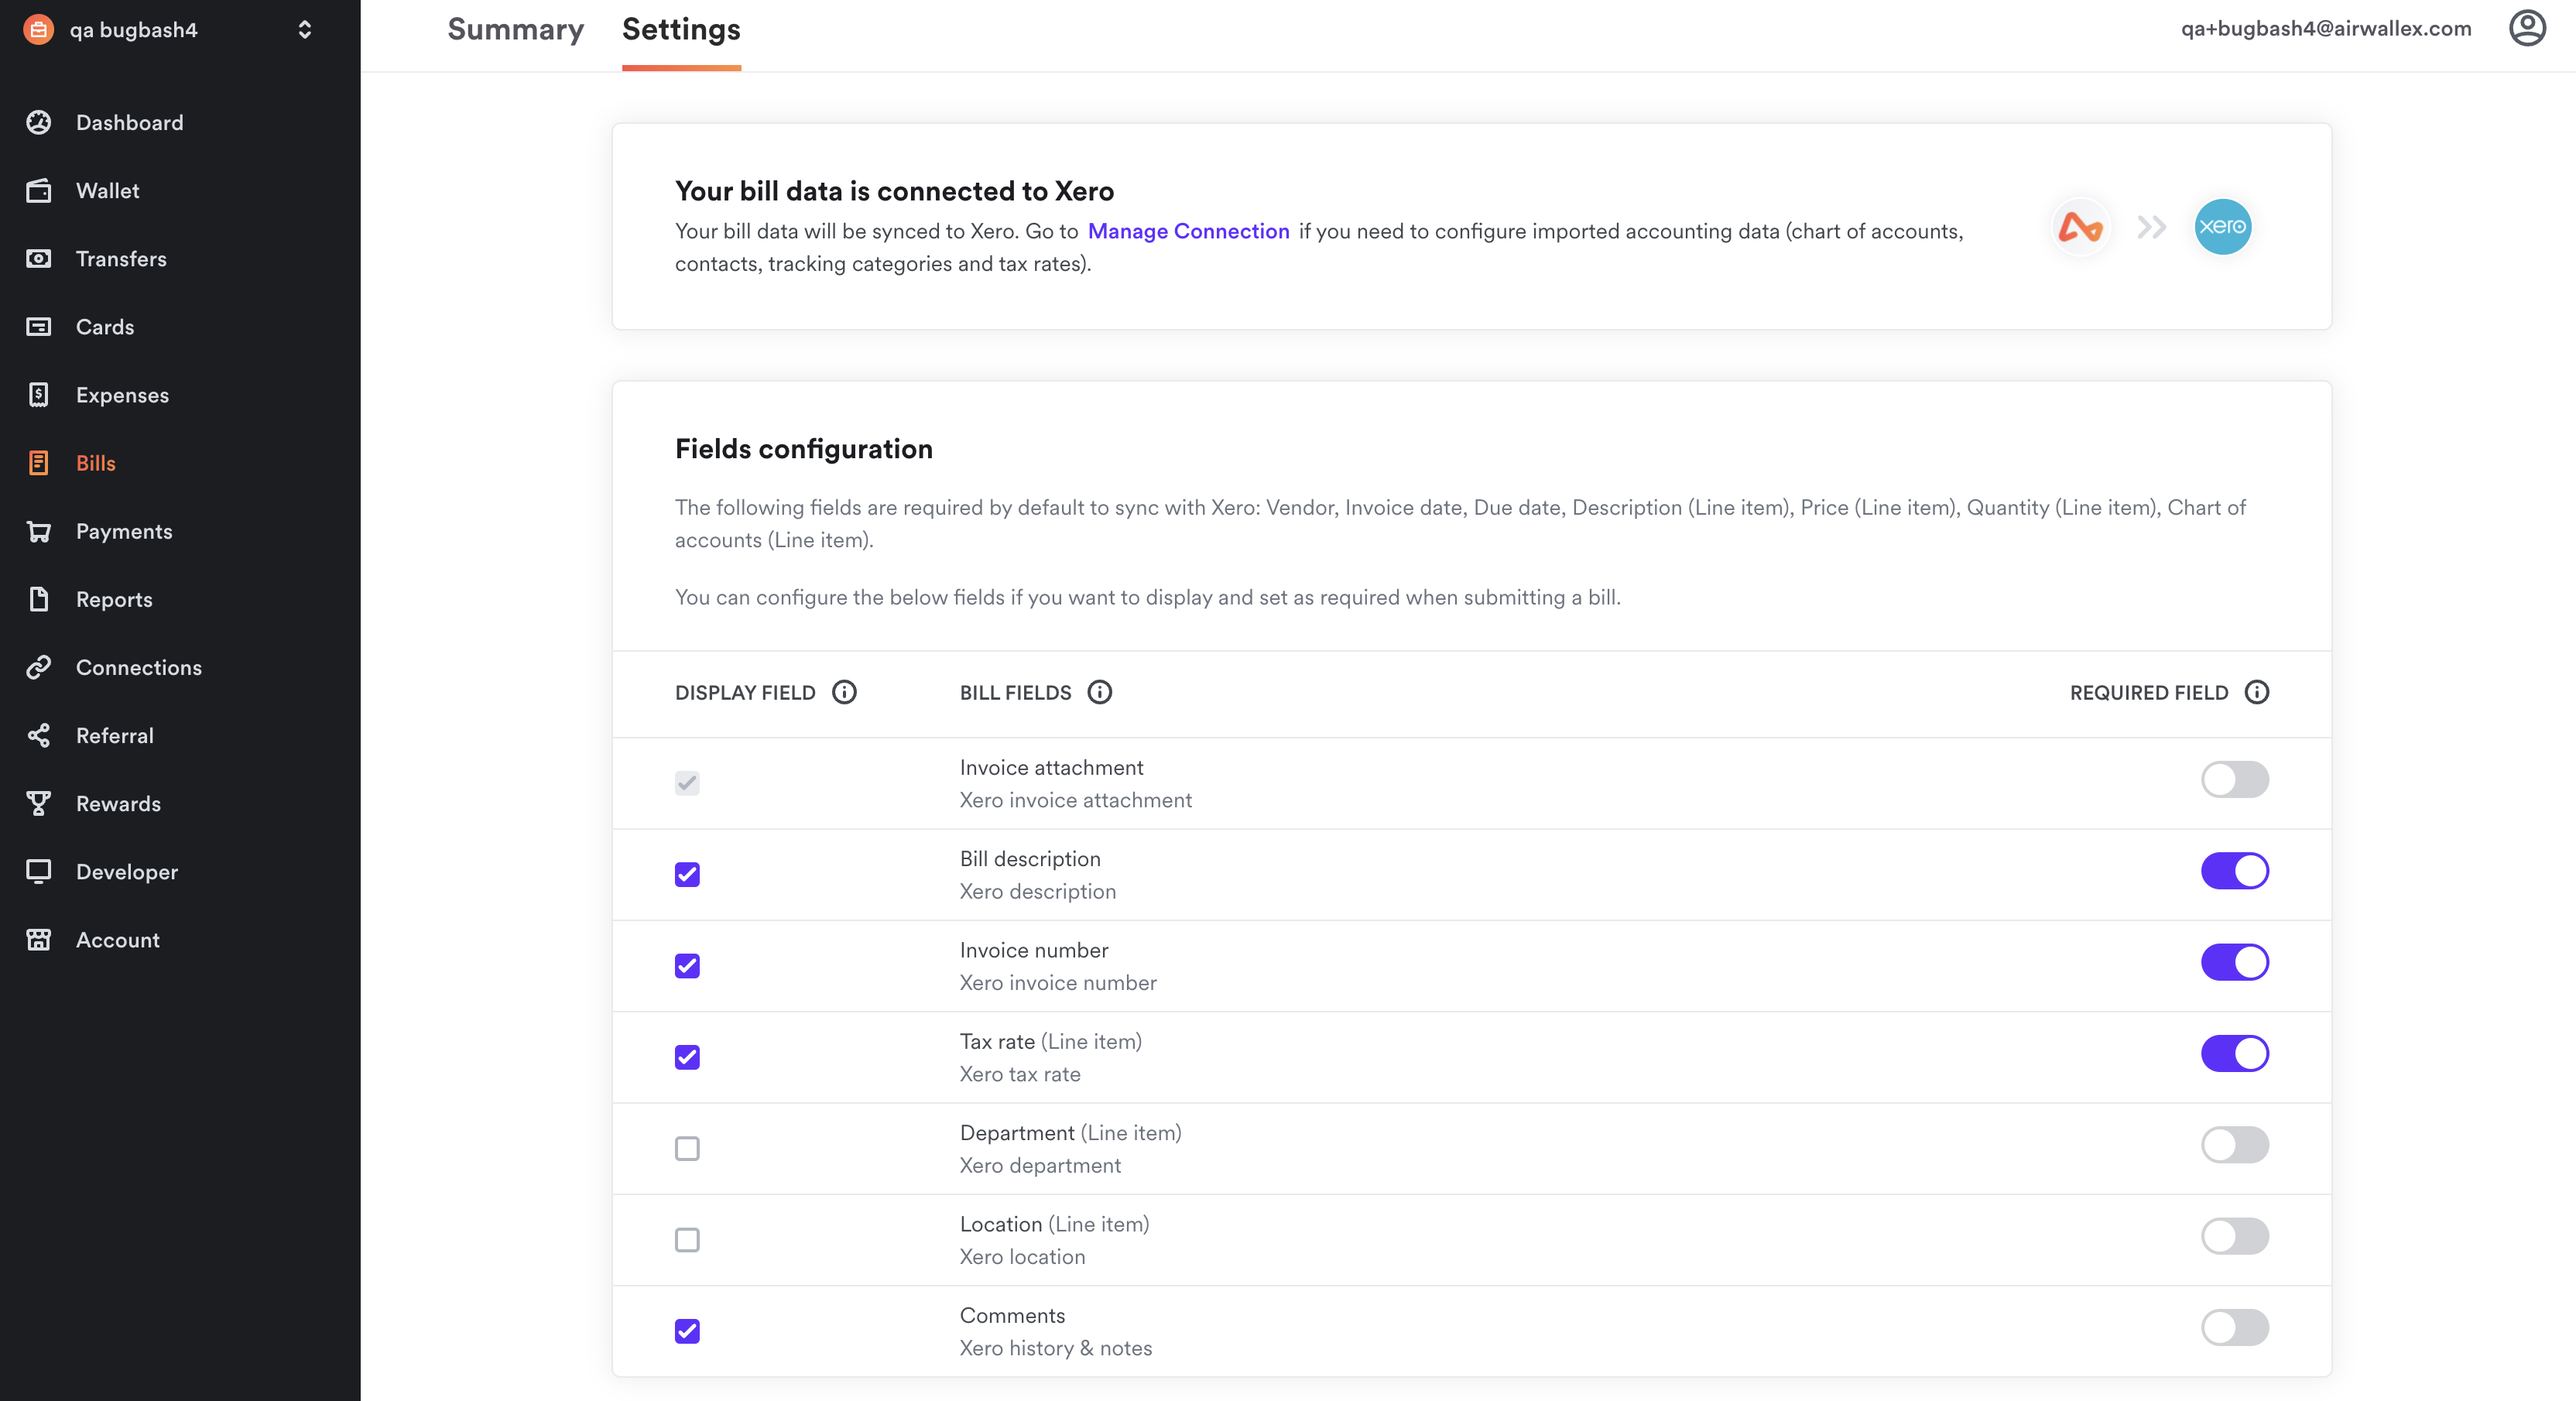
Task: Click the Referral share icon
Action: (x=38, y=735)
